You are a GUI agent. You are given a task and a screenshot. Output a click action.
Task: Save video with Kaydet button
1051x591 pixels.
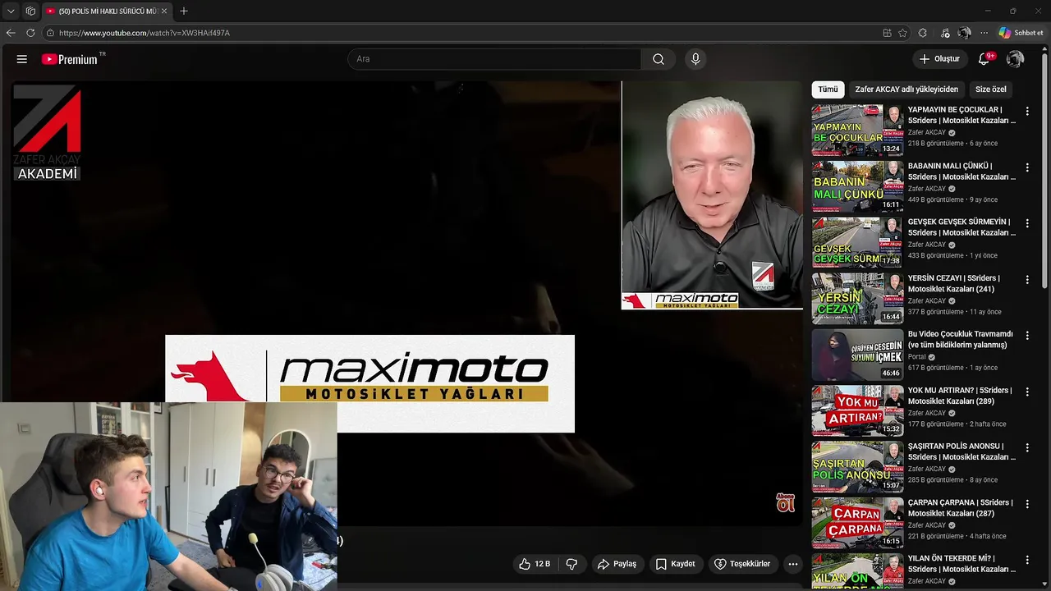(x=676, y=564)
